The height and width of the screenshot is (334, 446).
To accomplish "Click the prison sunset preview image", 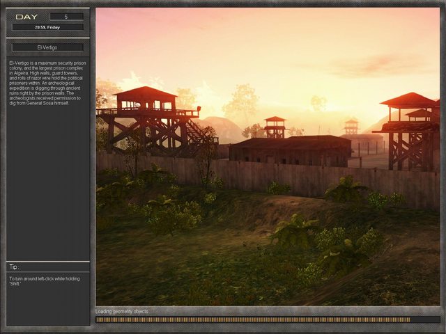I will [268, 157].
